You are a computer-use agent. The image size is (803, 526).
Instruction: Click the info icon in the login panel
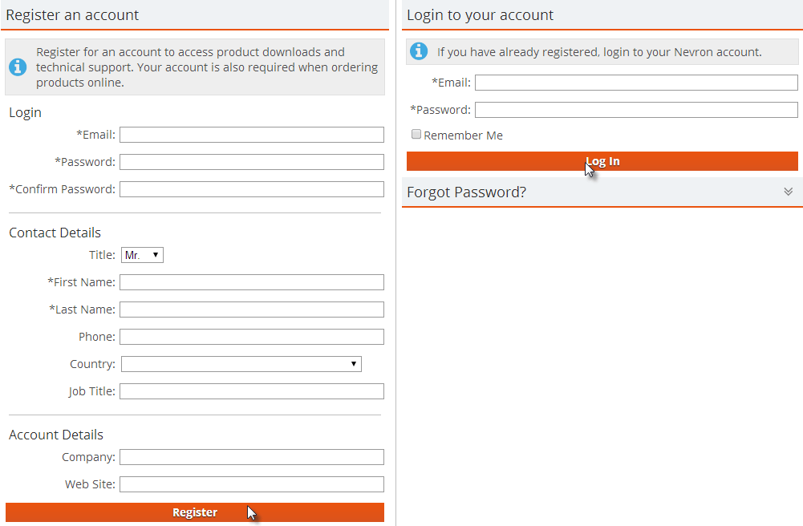pos(419,51)
